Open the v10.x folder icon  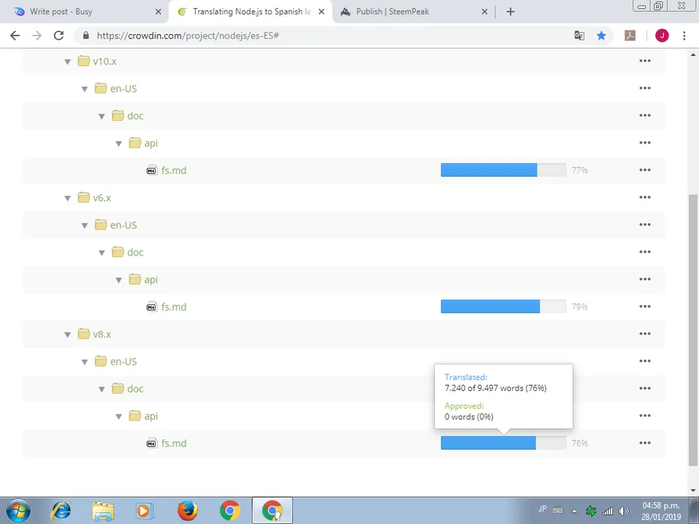(x=84, y=61)
